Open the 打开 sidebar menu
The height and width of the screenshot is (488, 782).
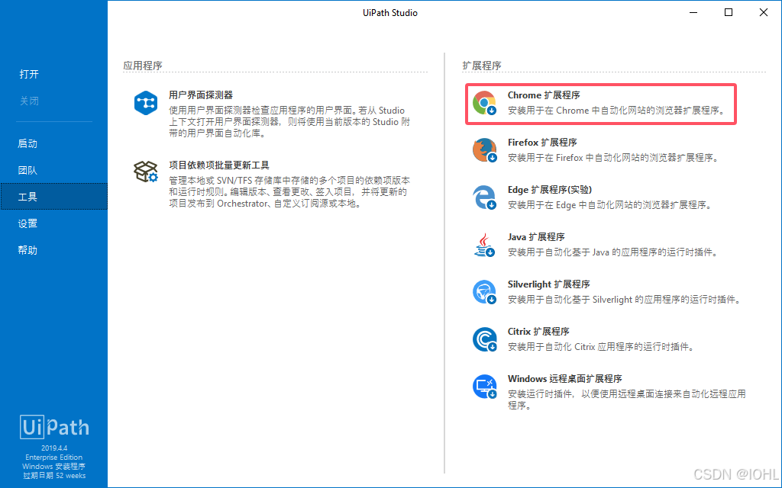point(29,74)
